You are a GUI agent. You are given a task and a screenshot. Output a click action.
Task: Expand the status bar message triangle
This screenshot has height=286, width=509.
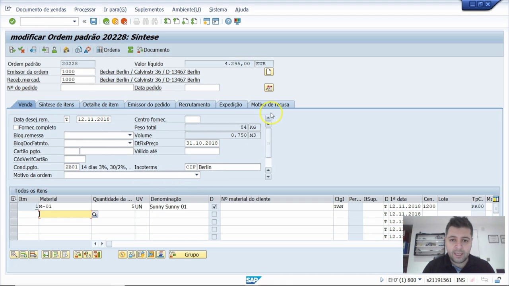coord(382,280)
